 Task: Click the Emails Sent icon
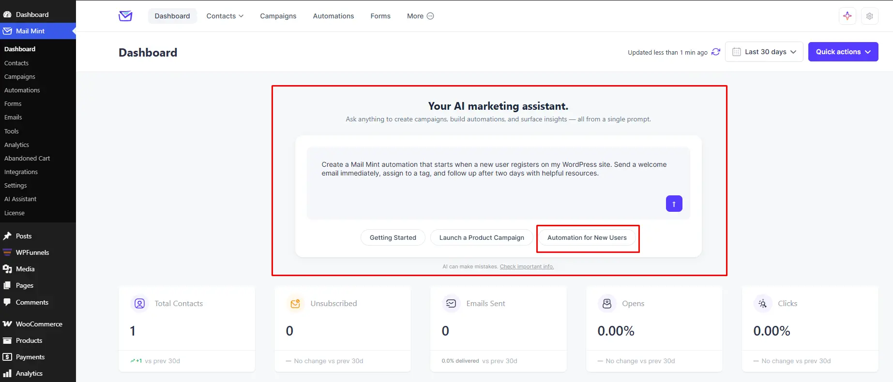[451, 304]
